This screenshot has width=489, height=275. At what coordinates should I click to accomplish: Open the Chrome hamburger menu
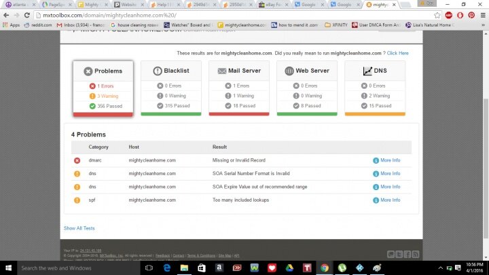point(483,15)
